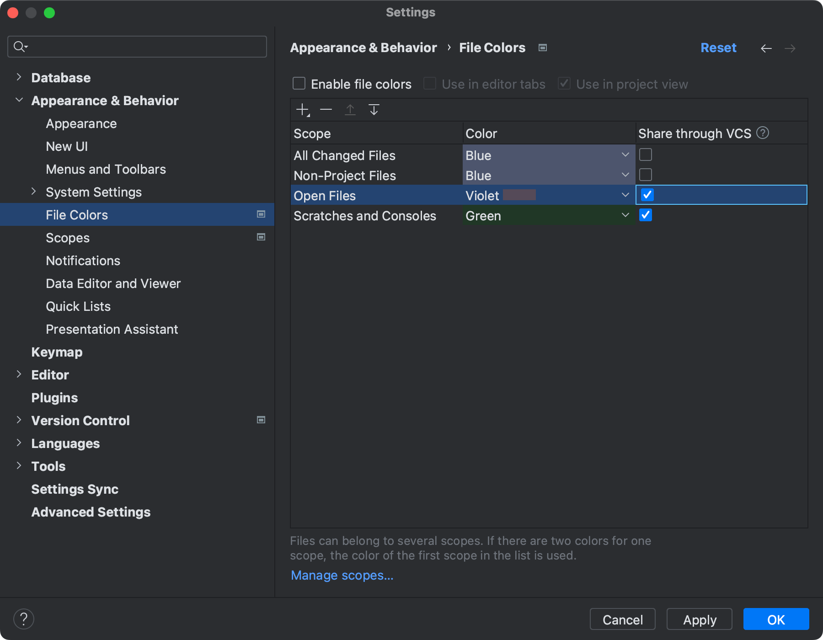Click the search magnifier icon

(20, 46)
